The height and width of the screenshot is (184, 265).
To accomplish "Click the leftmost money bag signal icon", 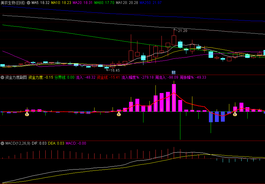I will pyautogui.click(x=27, y=114).
